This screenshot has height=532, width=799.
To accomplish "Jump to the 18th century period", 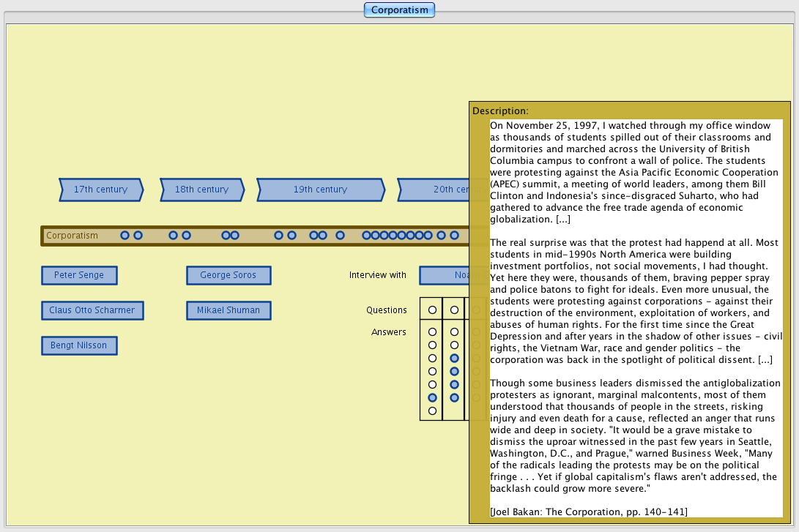I will tap(201, 190).
